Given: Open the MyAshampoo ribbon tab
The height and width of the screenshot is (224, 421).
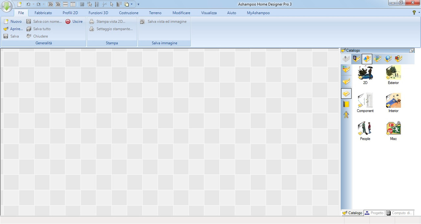Looking at the screenshot, I should pyautogui.click(x=258, y=13).
